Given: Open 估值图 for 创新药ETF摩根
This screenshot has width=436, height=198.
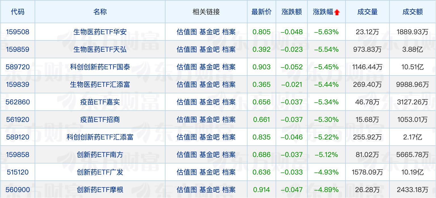Looking at the screenshot, I should tap(186, 190).
